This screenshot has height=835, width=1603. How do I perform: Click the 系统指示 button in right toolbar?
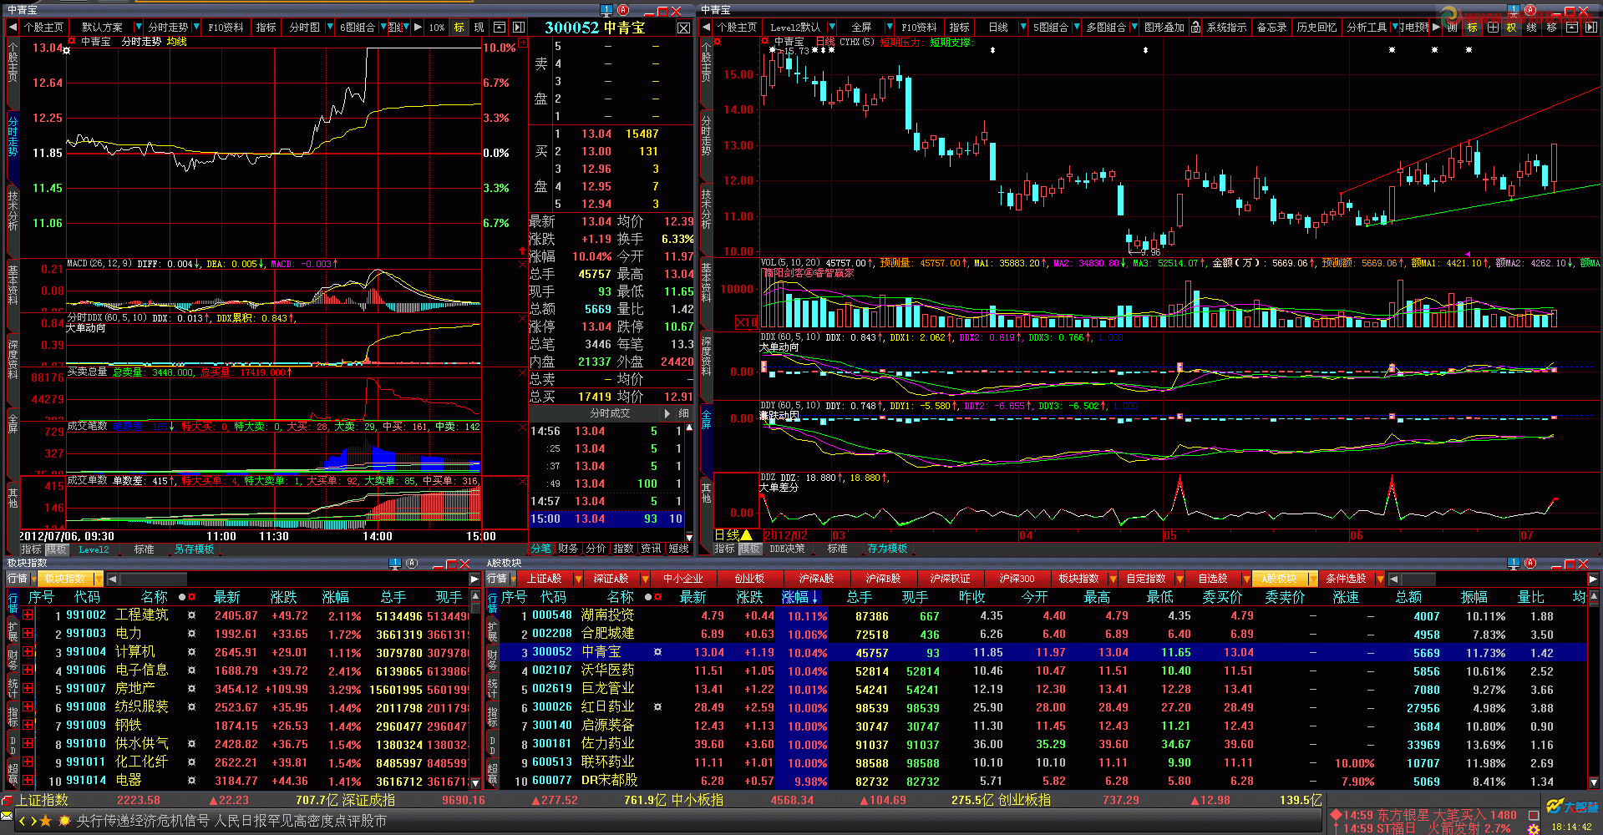pyautogui.click(x=1226, y=28)
